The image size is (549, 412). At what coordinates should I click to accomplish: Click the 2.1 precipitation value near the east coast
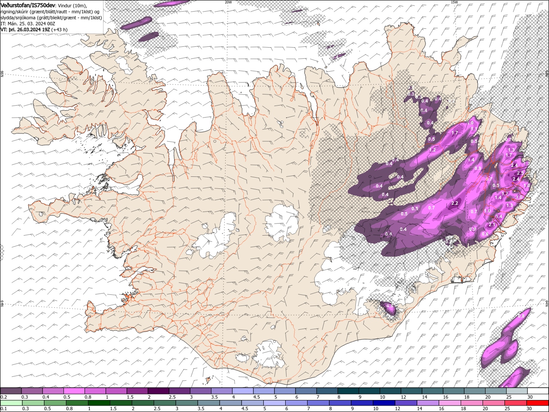pyautogui.click(x=492, y=225)
